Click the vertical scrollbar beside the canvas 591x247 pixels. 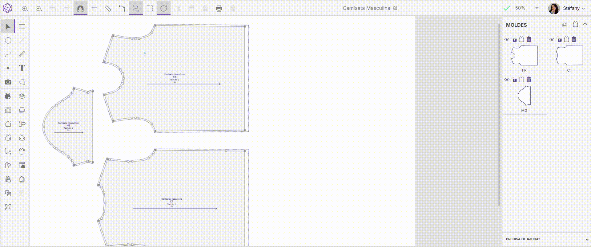pos(499,114)
